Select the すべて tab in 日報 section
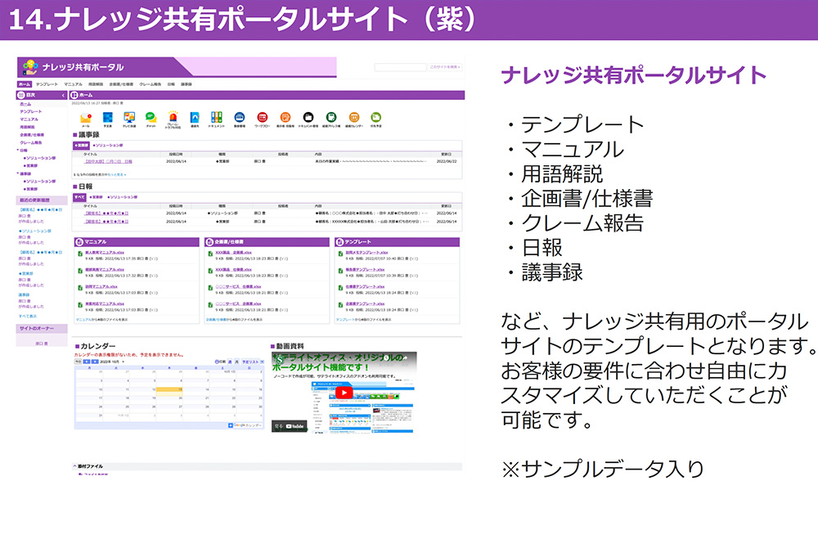This screenshot has width=818, height=535. 79,197
